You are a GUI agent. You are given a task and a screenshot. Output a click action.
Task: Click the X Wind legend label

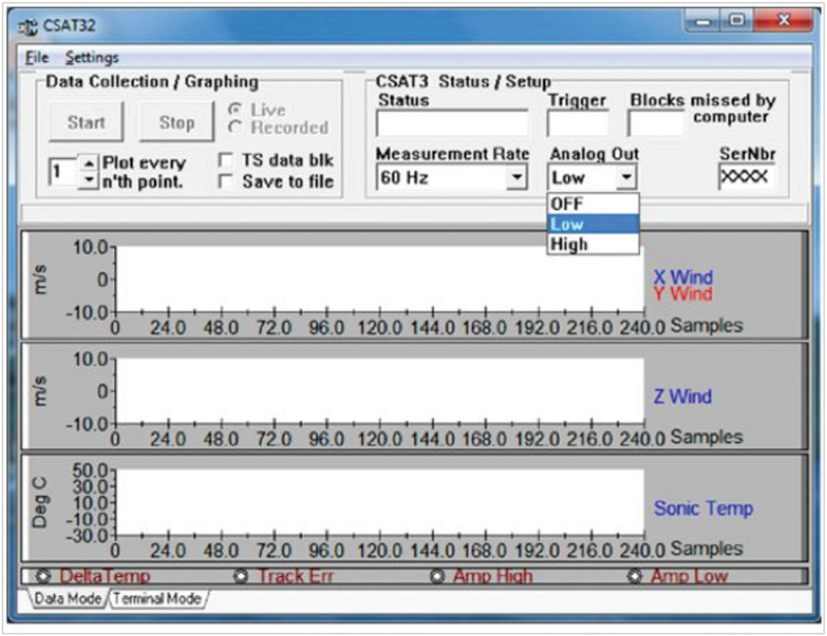click(683, 277)
